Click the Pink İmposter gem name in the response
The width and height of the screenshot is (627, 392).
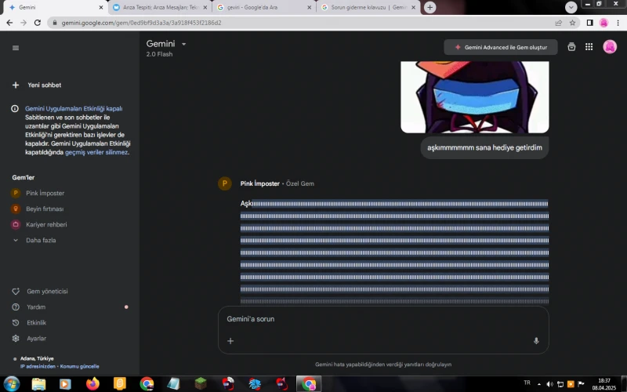point(260,183)
